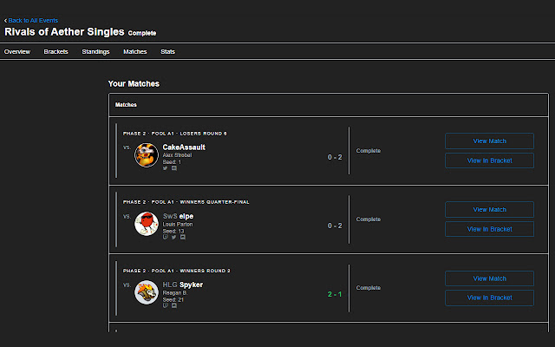The height and width of the screenshot is (347, 555).
Task: Select the Matches tab
Action: 134,52
